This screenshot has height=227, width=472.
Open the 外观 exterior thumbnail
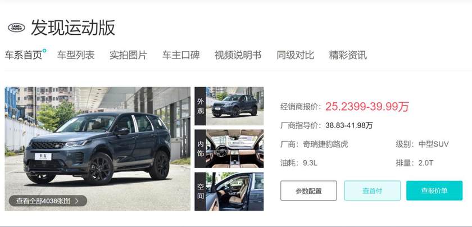tap(229, 106)
